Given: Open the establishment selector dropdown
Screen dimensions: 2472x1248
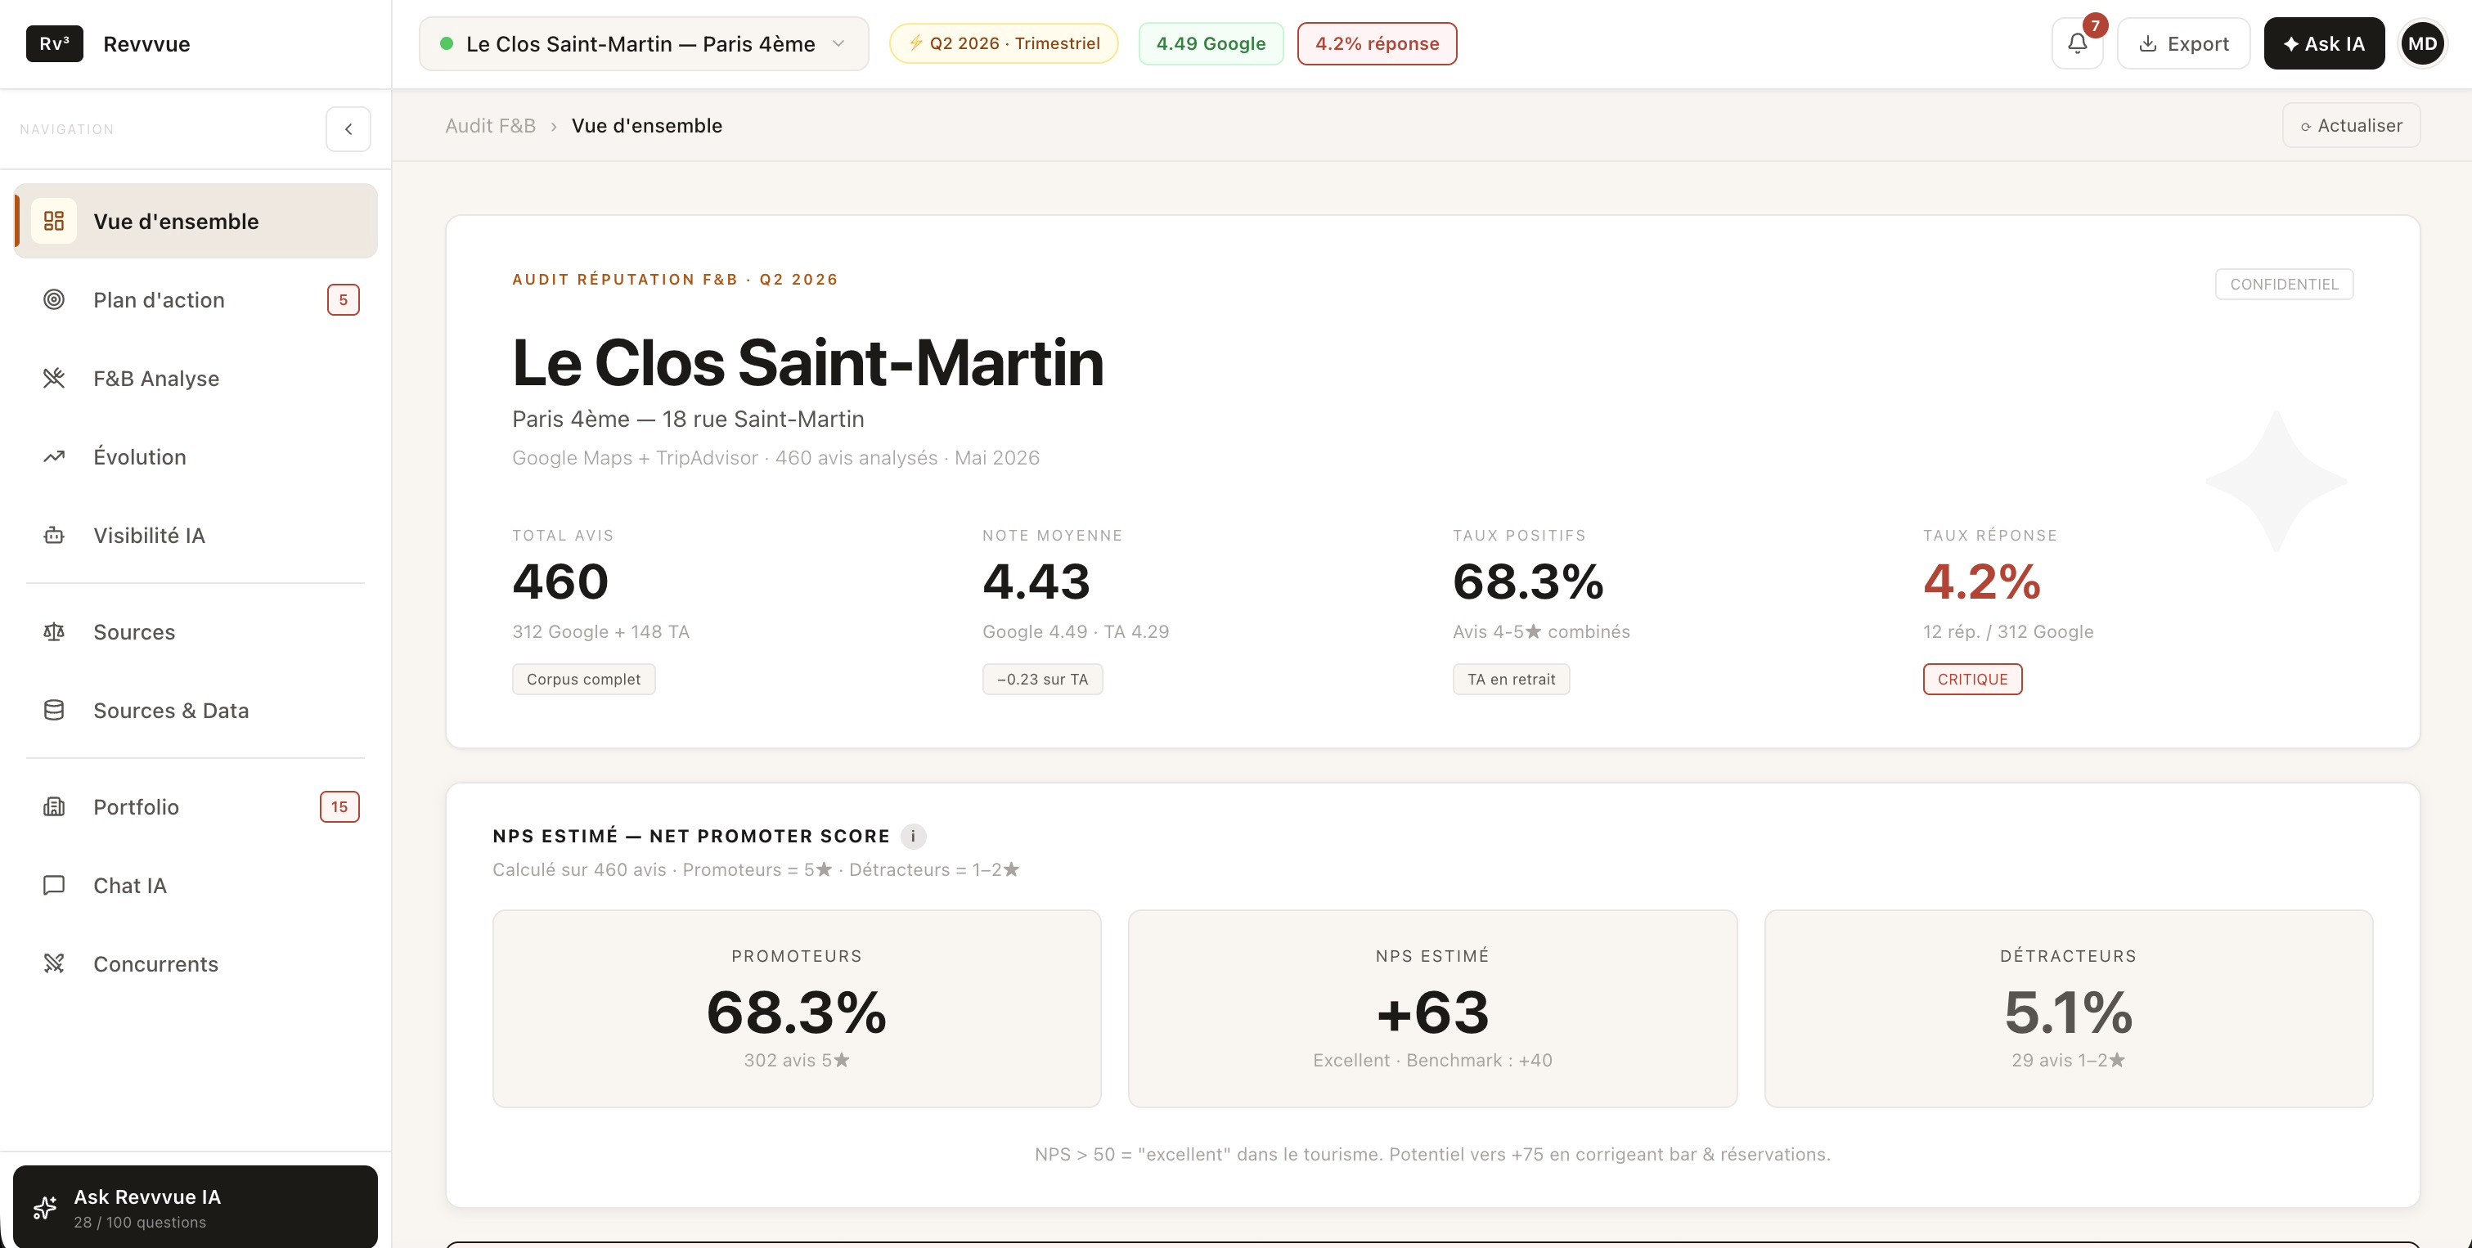Looking at the screenshot, I should coord(643,43).
